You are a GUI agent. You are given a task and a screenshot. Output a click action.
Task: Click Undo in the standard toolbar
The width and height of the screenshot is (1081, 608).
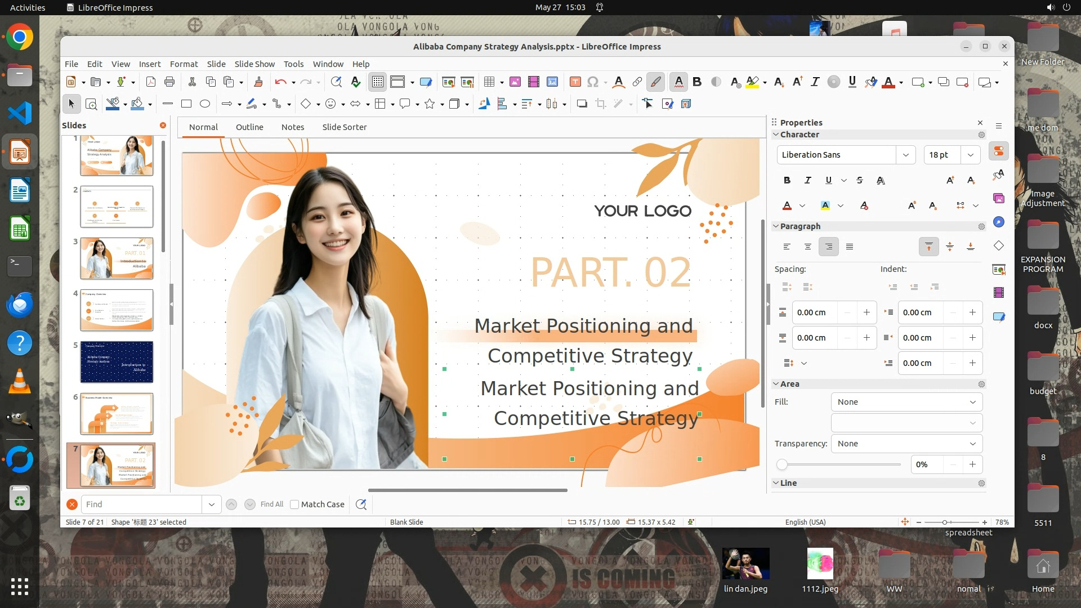tap(280, 82)
